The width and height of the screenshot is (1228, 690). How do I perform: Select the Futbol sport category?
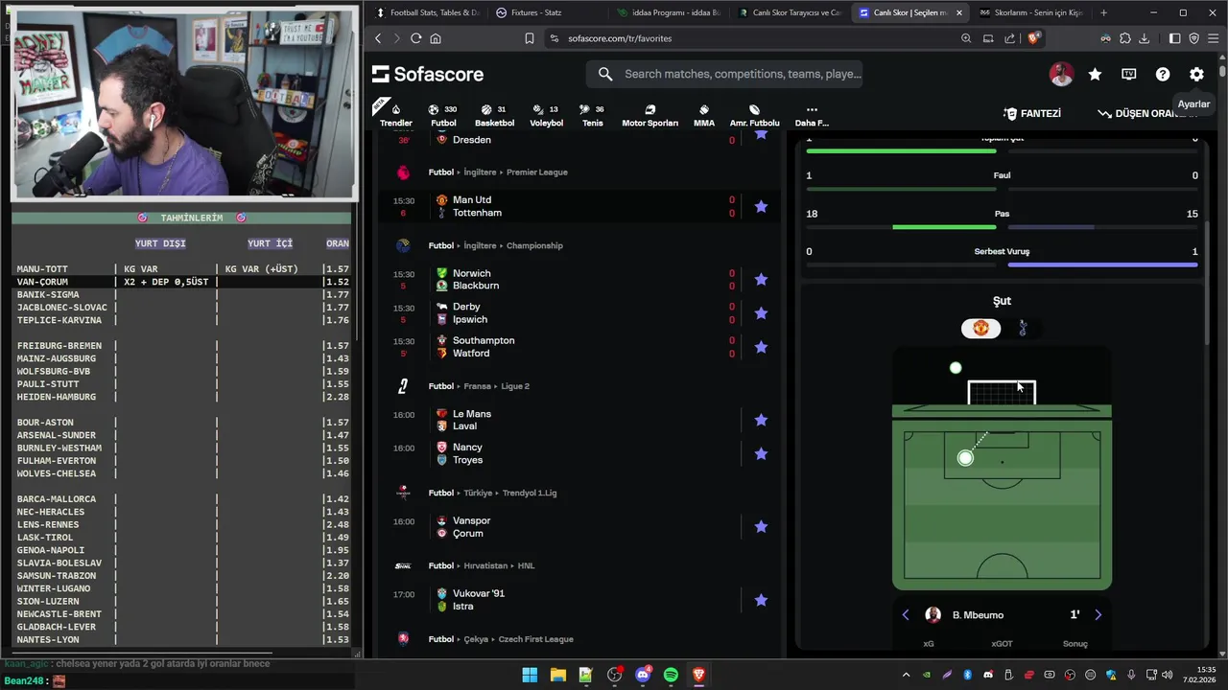point(443,115)
